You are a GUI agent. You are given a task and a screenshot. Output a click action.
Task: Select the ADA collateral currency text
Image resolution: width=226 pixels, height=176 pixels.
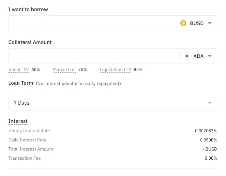(199, 56)
